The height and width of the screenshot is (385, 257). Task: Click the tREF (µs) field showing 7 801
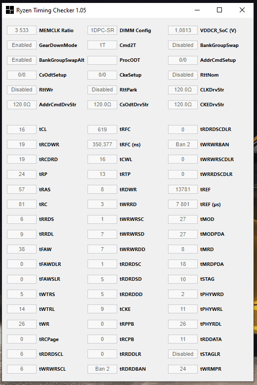[183, 204]
